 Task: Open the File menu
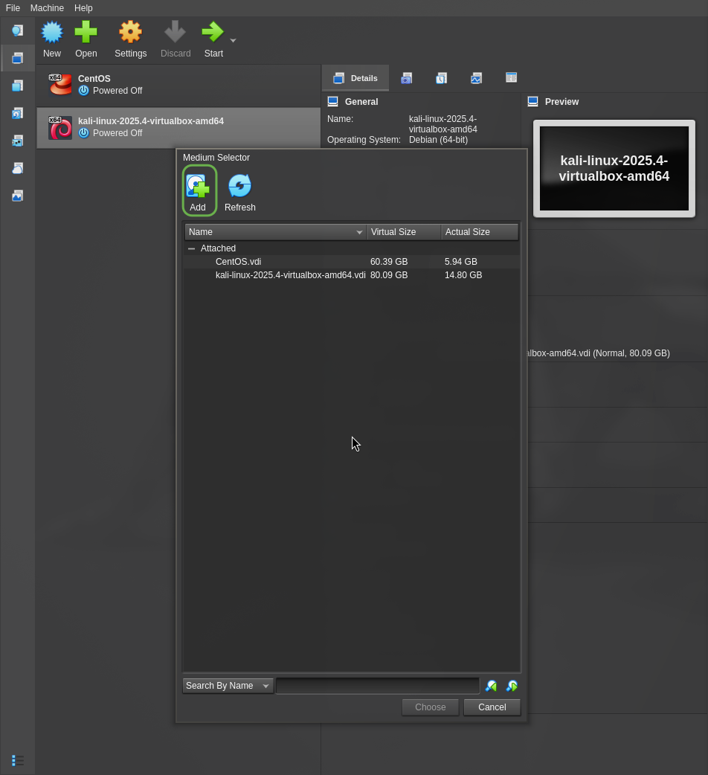tap(13, 8)
